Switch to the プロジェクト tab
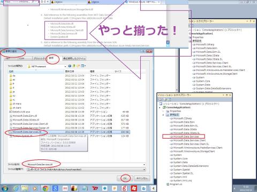 point(39,58)
